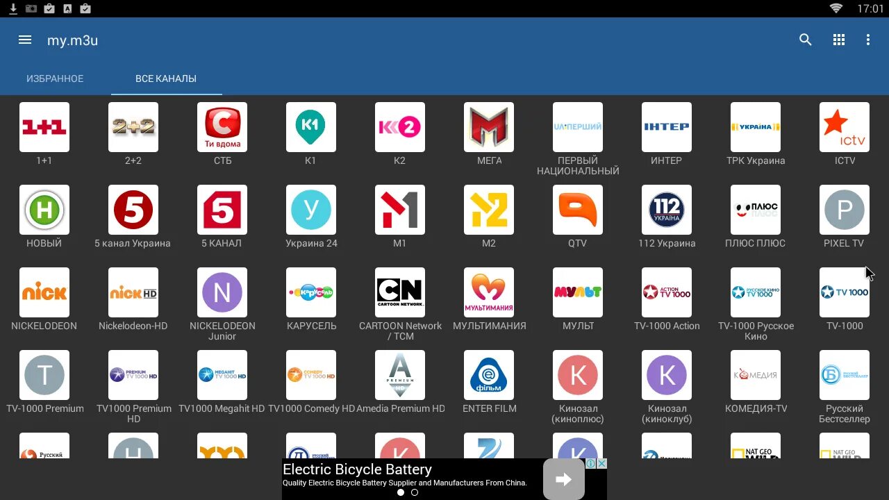Select the K1 channel icon

tap(311, 127)
